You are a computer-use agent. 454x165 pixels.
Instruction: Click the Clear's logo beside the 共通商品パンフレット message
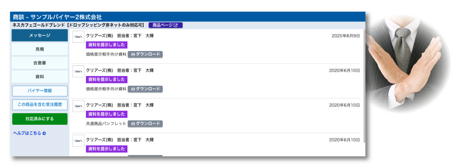pos(78,106)
